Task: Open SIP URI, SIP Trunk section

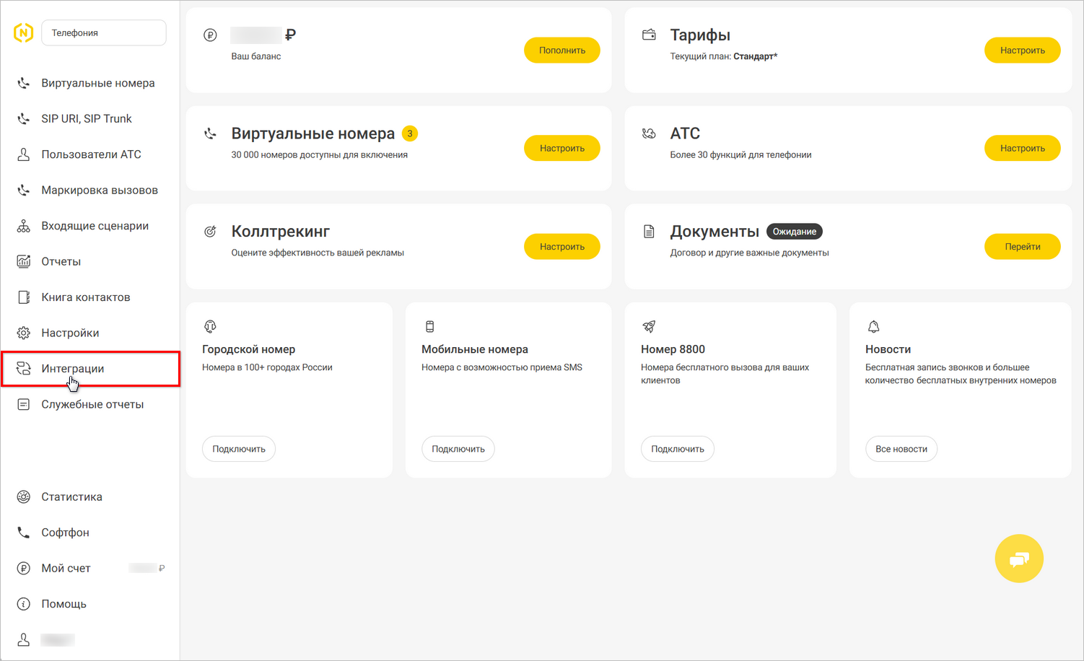Action: pyautogui.click(x=87, y=118)
